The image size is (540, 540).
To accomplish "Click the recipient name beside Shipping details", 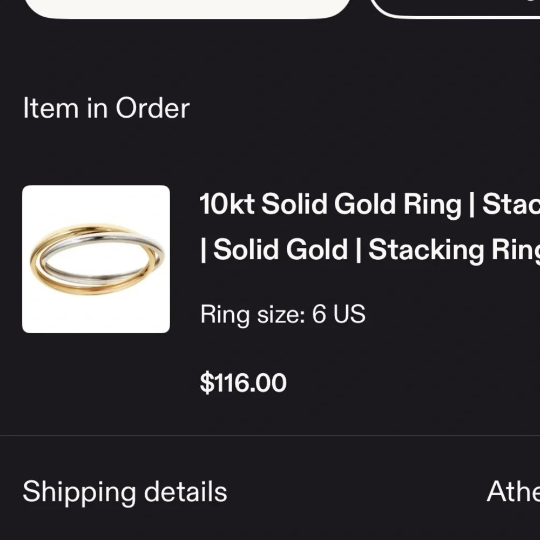I will [514, 491].
